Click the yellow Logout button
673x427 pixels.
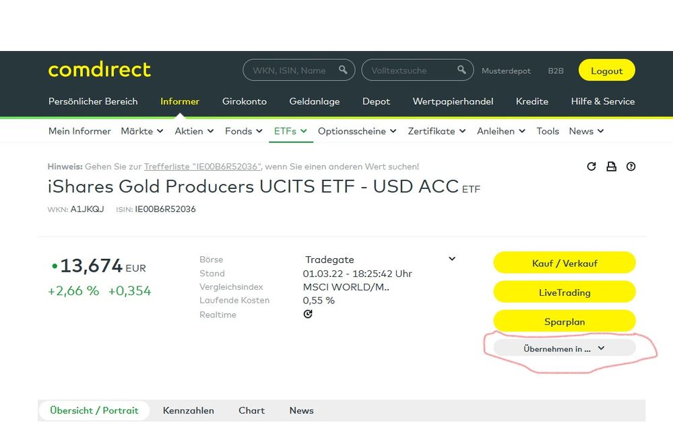pos(606,71)
